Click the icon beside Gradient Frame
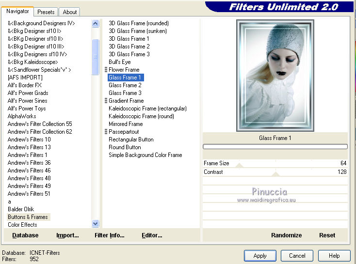The image size is (356, 264). coord(106,101)
